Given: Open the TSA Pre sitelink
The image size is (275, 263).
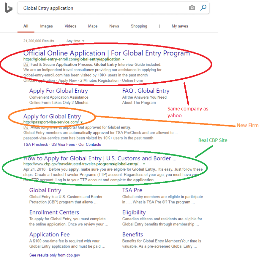Looking at the screenshot, I should tap(132, 190).
